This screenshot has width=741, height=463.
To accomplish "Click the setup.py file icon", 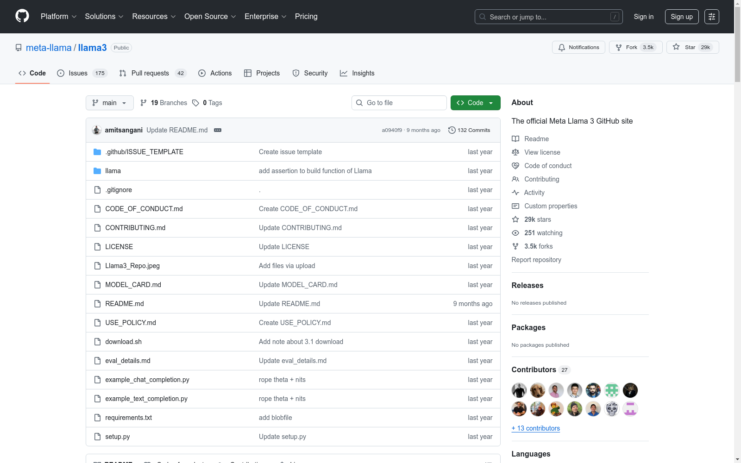I will (97, 437).
